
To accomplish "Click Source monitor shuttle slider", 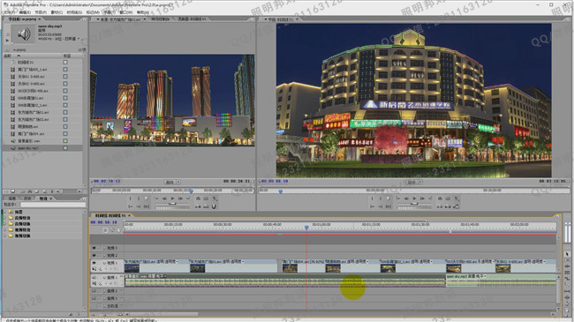I will (x=172, y=204).
